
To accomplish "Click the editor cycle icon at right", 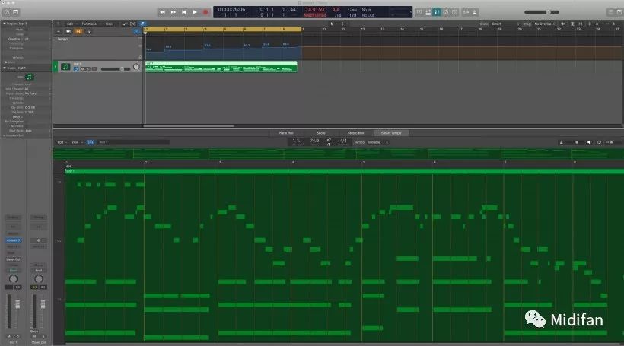I will tap(599, 142).
